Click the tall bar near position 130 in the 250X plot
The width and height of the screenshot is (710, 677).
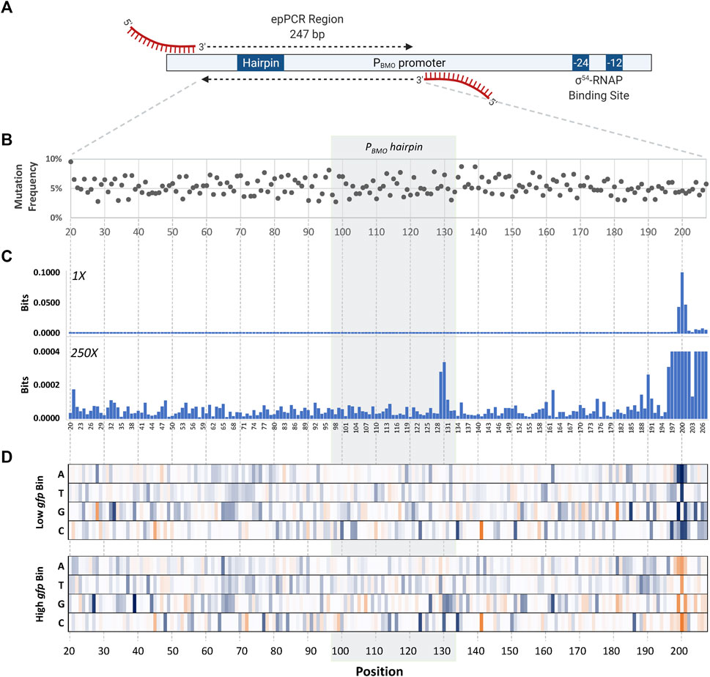click(x=444, y=390)
